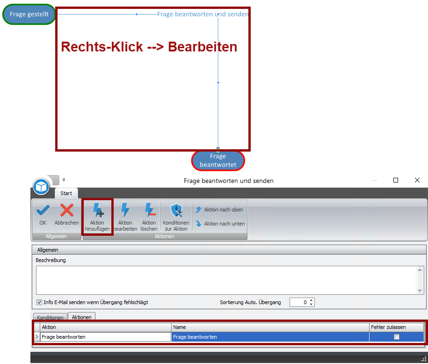Open Konditionen zur Aktion

[x=176, y=217]
